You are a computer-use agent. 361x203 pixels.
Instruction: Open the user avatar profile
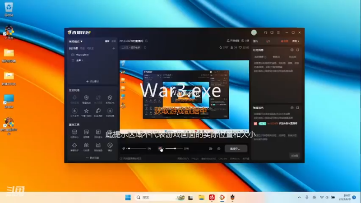click(x=254, y=32)
